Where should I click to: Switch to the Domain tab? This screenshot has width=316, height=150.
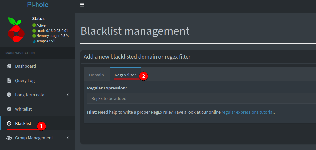(97, 75)
